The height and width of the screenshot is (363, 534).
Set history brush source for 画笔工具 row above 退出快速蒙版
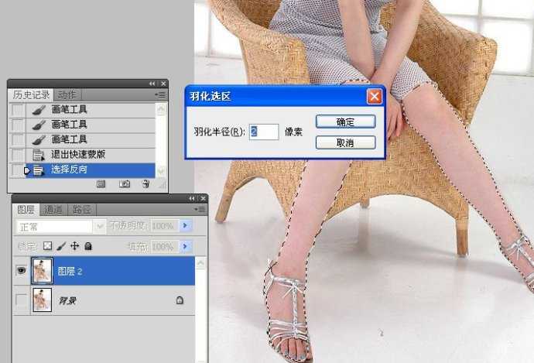click(17, 139)
